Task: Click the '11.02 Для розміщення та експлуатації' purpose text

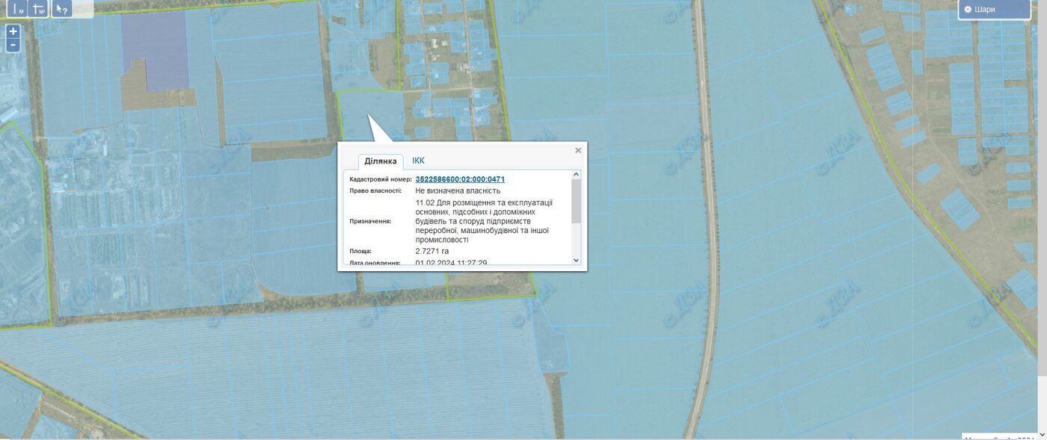Action: coord(484,202)
